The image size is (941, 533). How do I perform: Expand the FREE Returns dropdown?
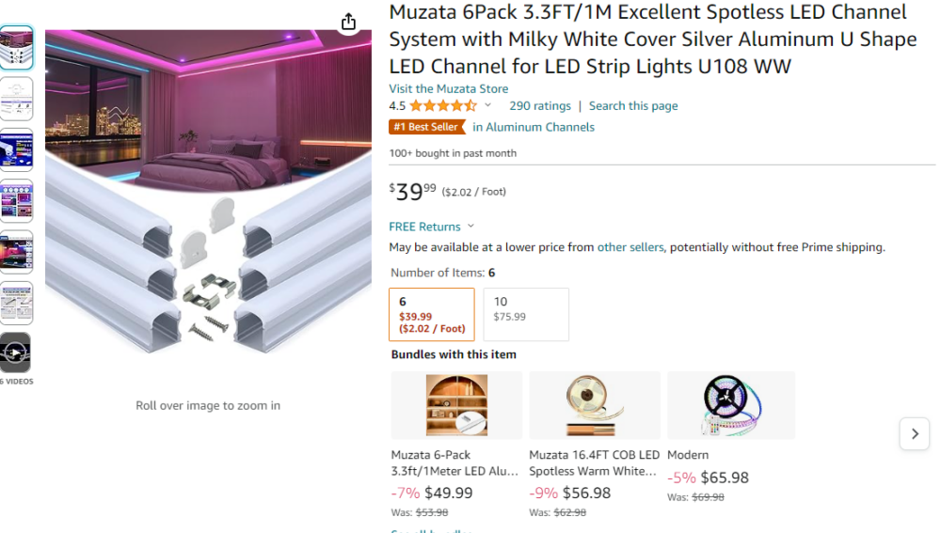(x=432, y=227)
